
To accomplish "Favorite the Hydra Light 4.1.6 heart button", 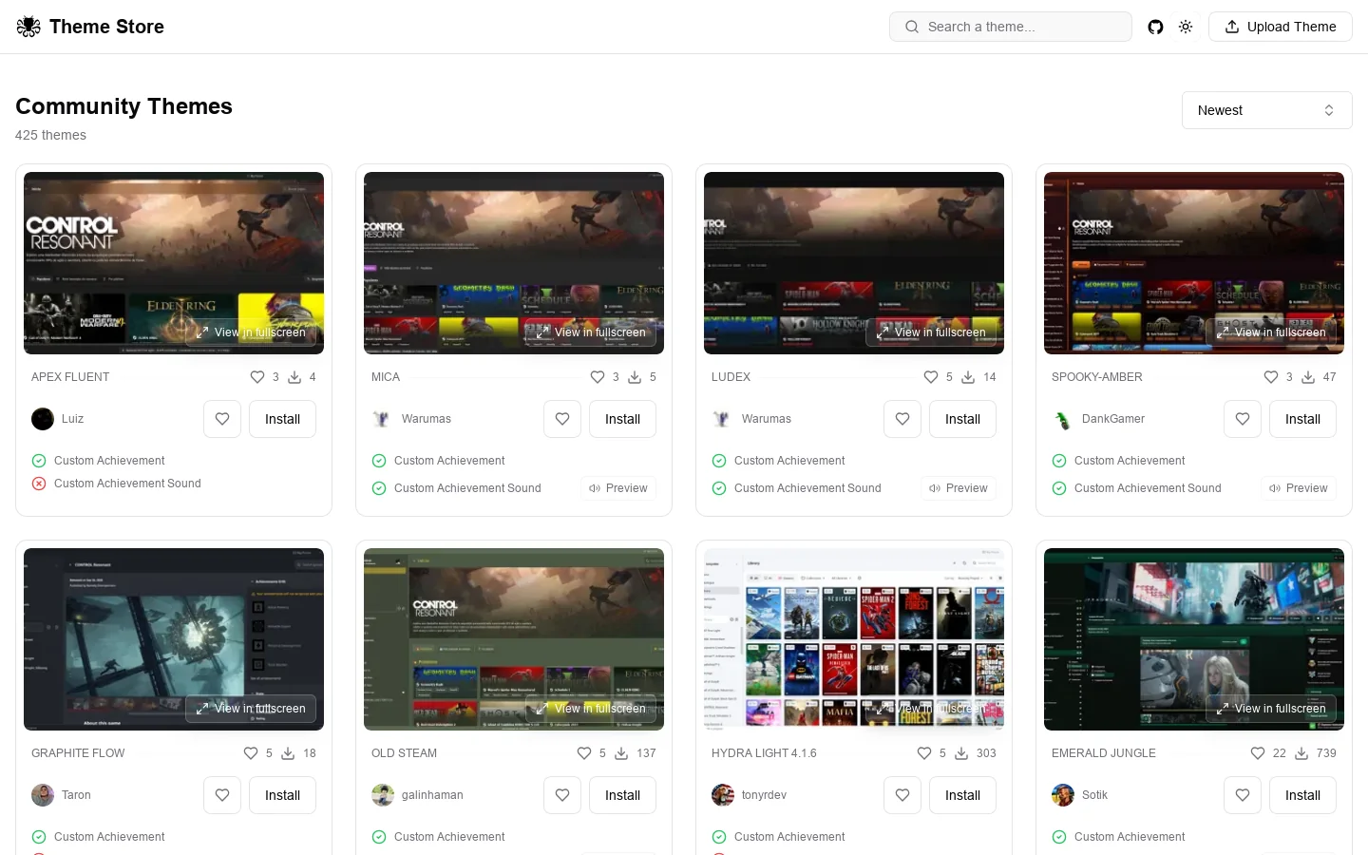I will coord(902,795).
